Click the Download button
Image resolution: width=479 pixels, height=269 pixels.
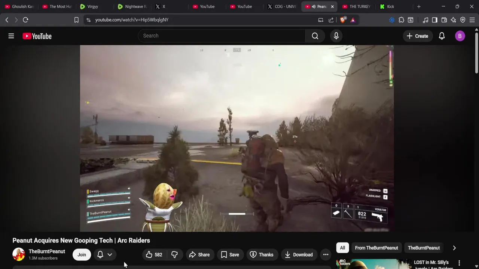tap(299, 255)
